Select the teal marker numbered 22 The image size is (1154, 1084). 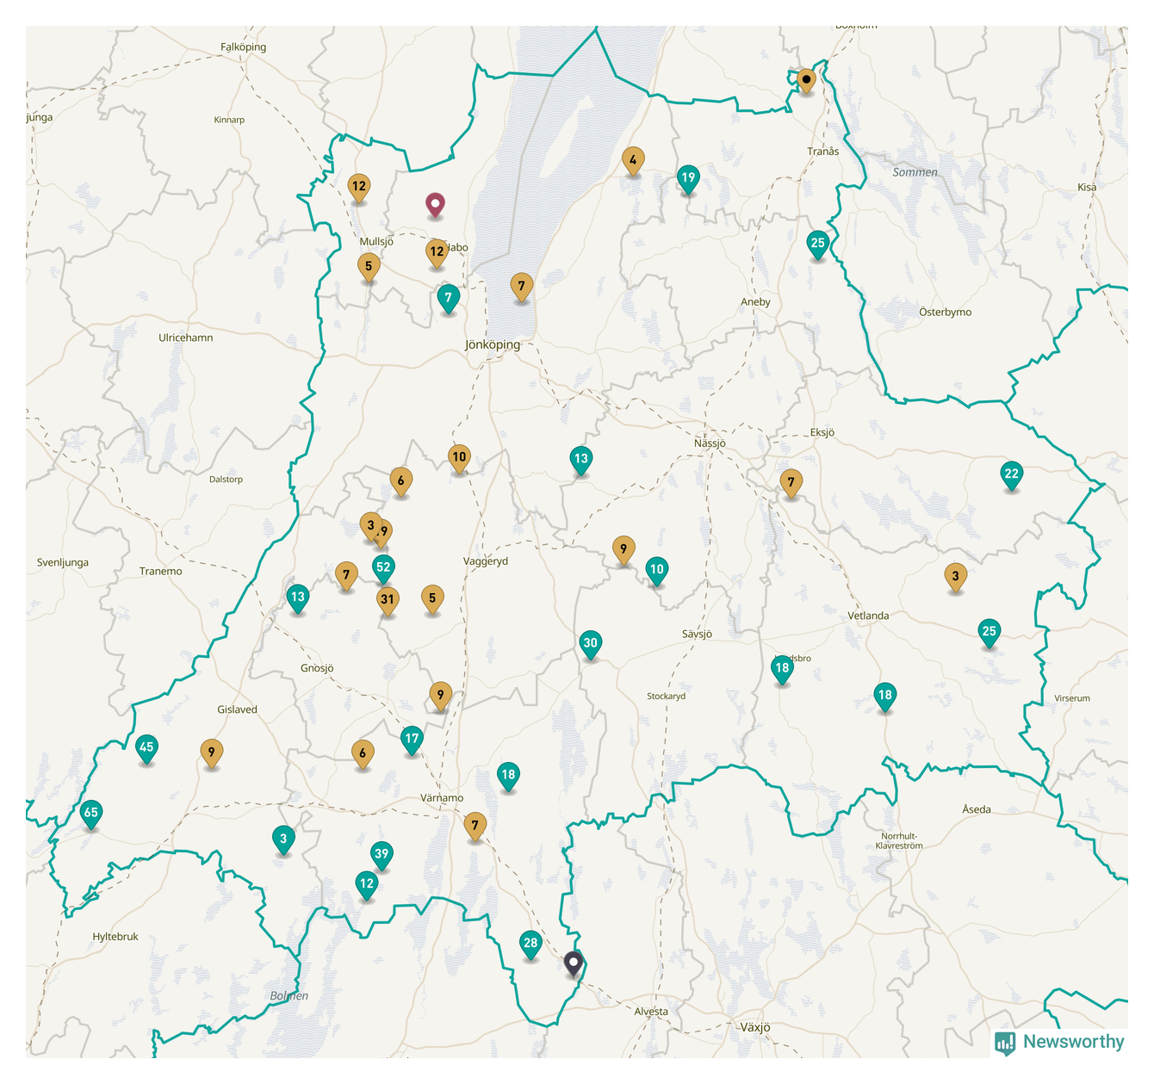coord(1011,474)
